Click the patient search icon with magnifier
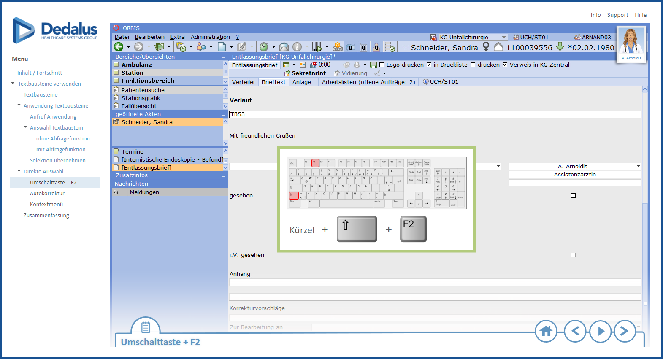This screenshot has width=663, height=359. tap(201, 47)
